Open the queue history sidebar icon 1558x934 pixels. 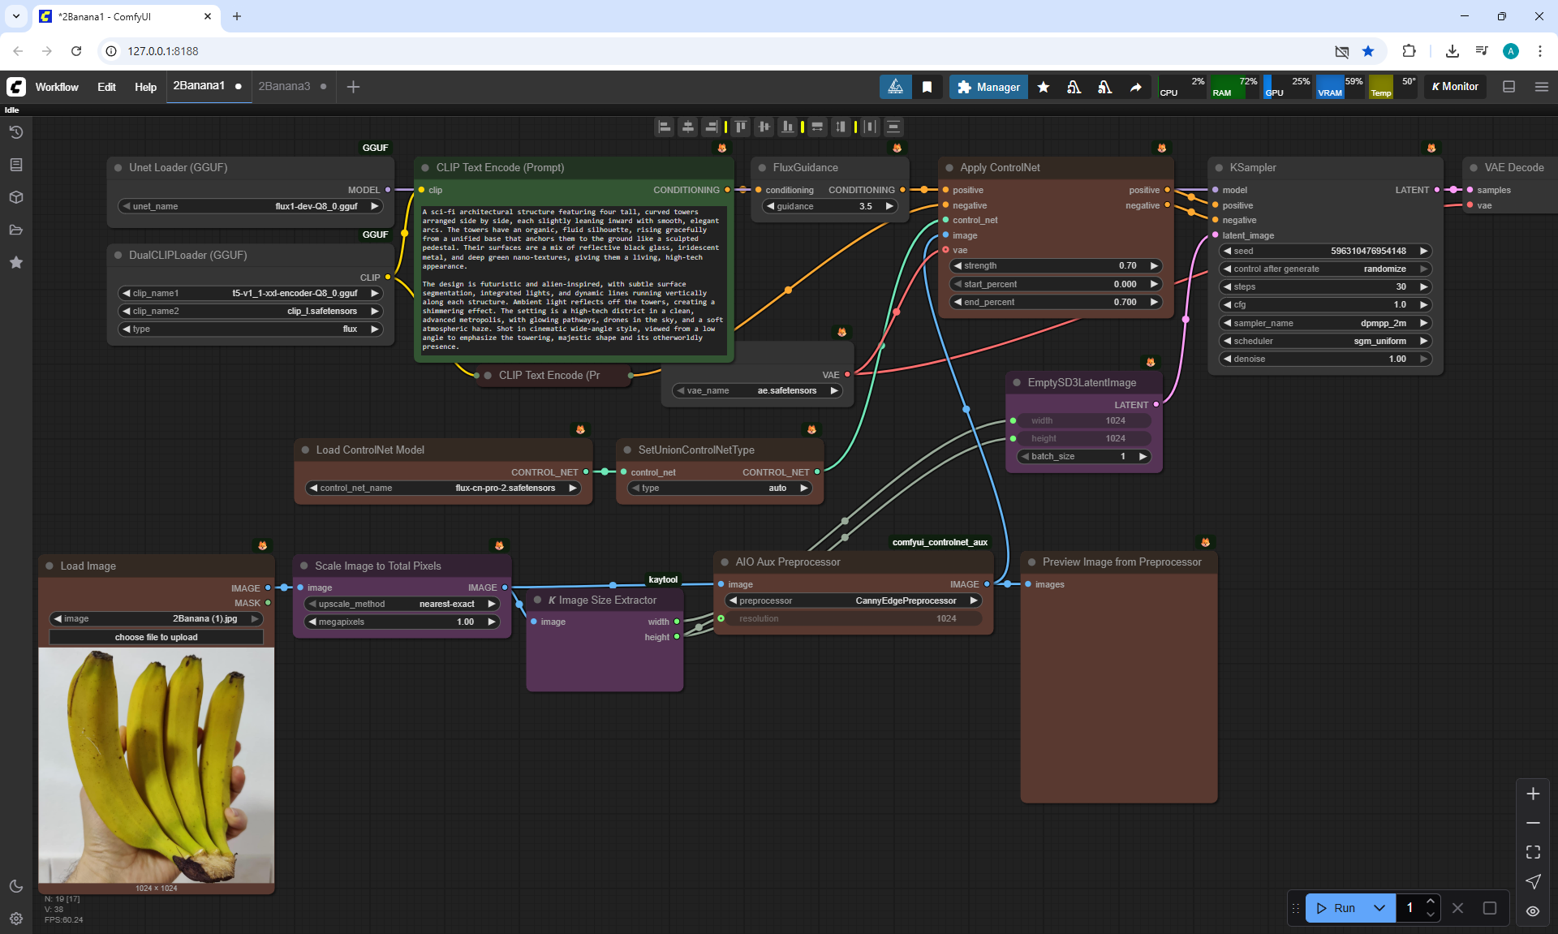coord(16,132)
